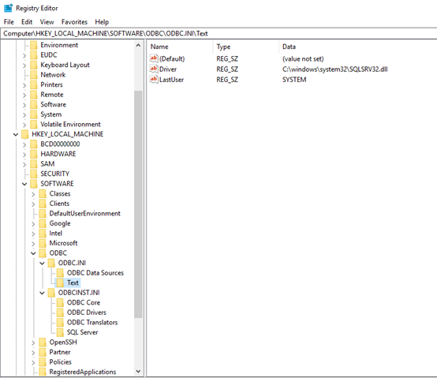
Task: Click the EUDC folder icon
Action: point(34,55)
